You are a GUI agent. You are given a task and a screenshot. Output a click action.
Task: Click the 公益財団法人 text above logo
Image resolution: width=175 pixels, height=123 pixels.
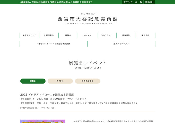[88, 14]
